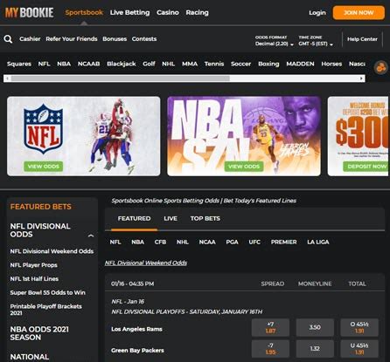Open the NFL banner image
The width and height of the screenshot is (390, 362).
[x=84, y=136]
